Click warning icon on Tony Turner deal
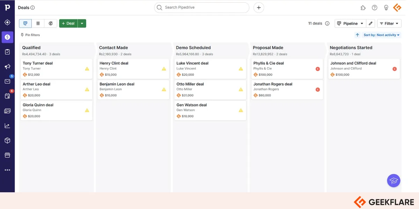This screenshot has height=209, width=419. click(87, 69)
